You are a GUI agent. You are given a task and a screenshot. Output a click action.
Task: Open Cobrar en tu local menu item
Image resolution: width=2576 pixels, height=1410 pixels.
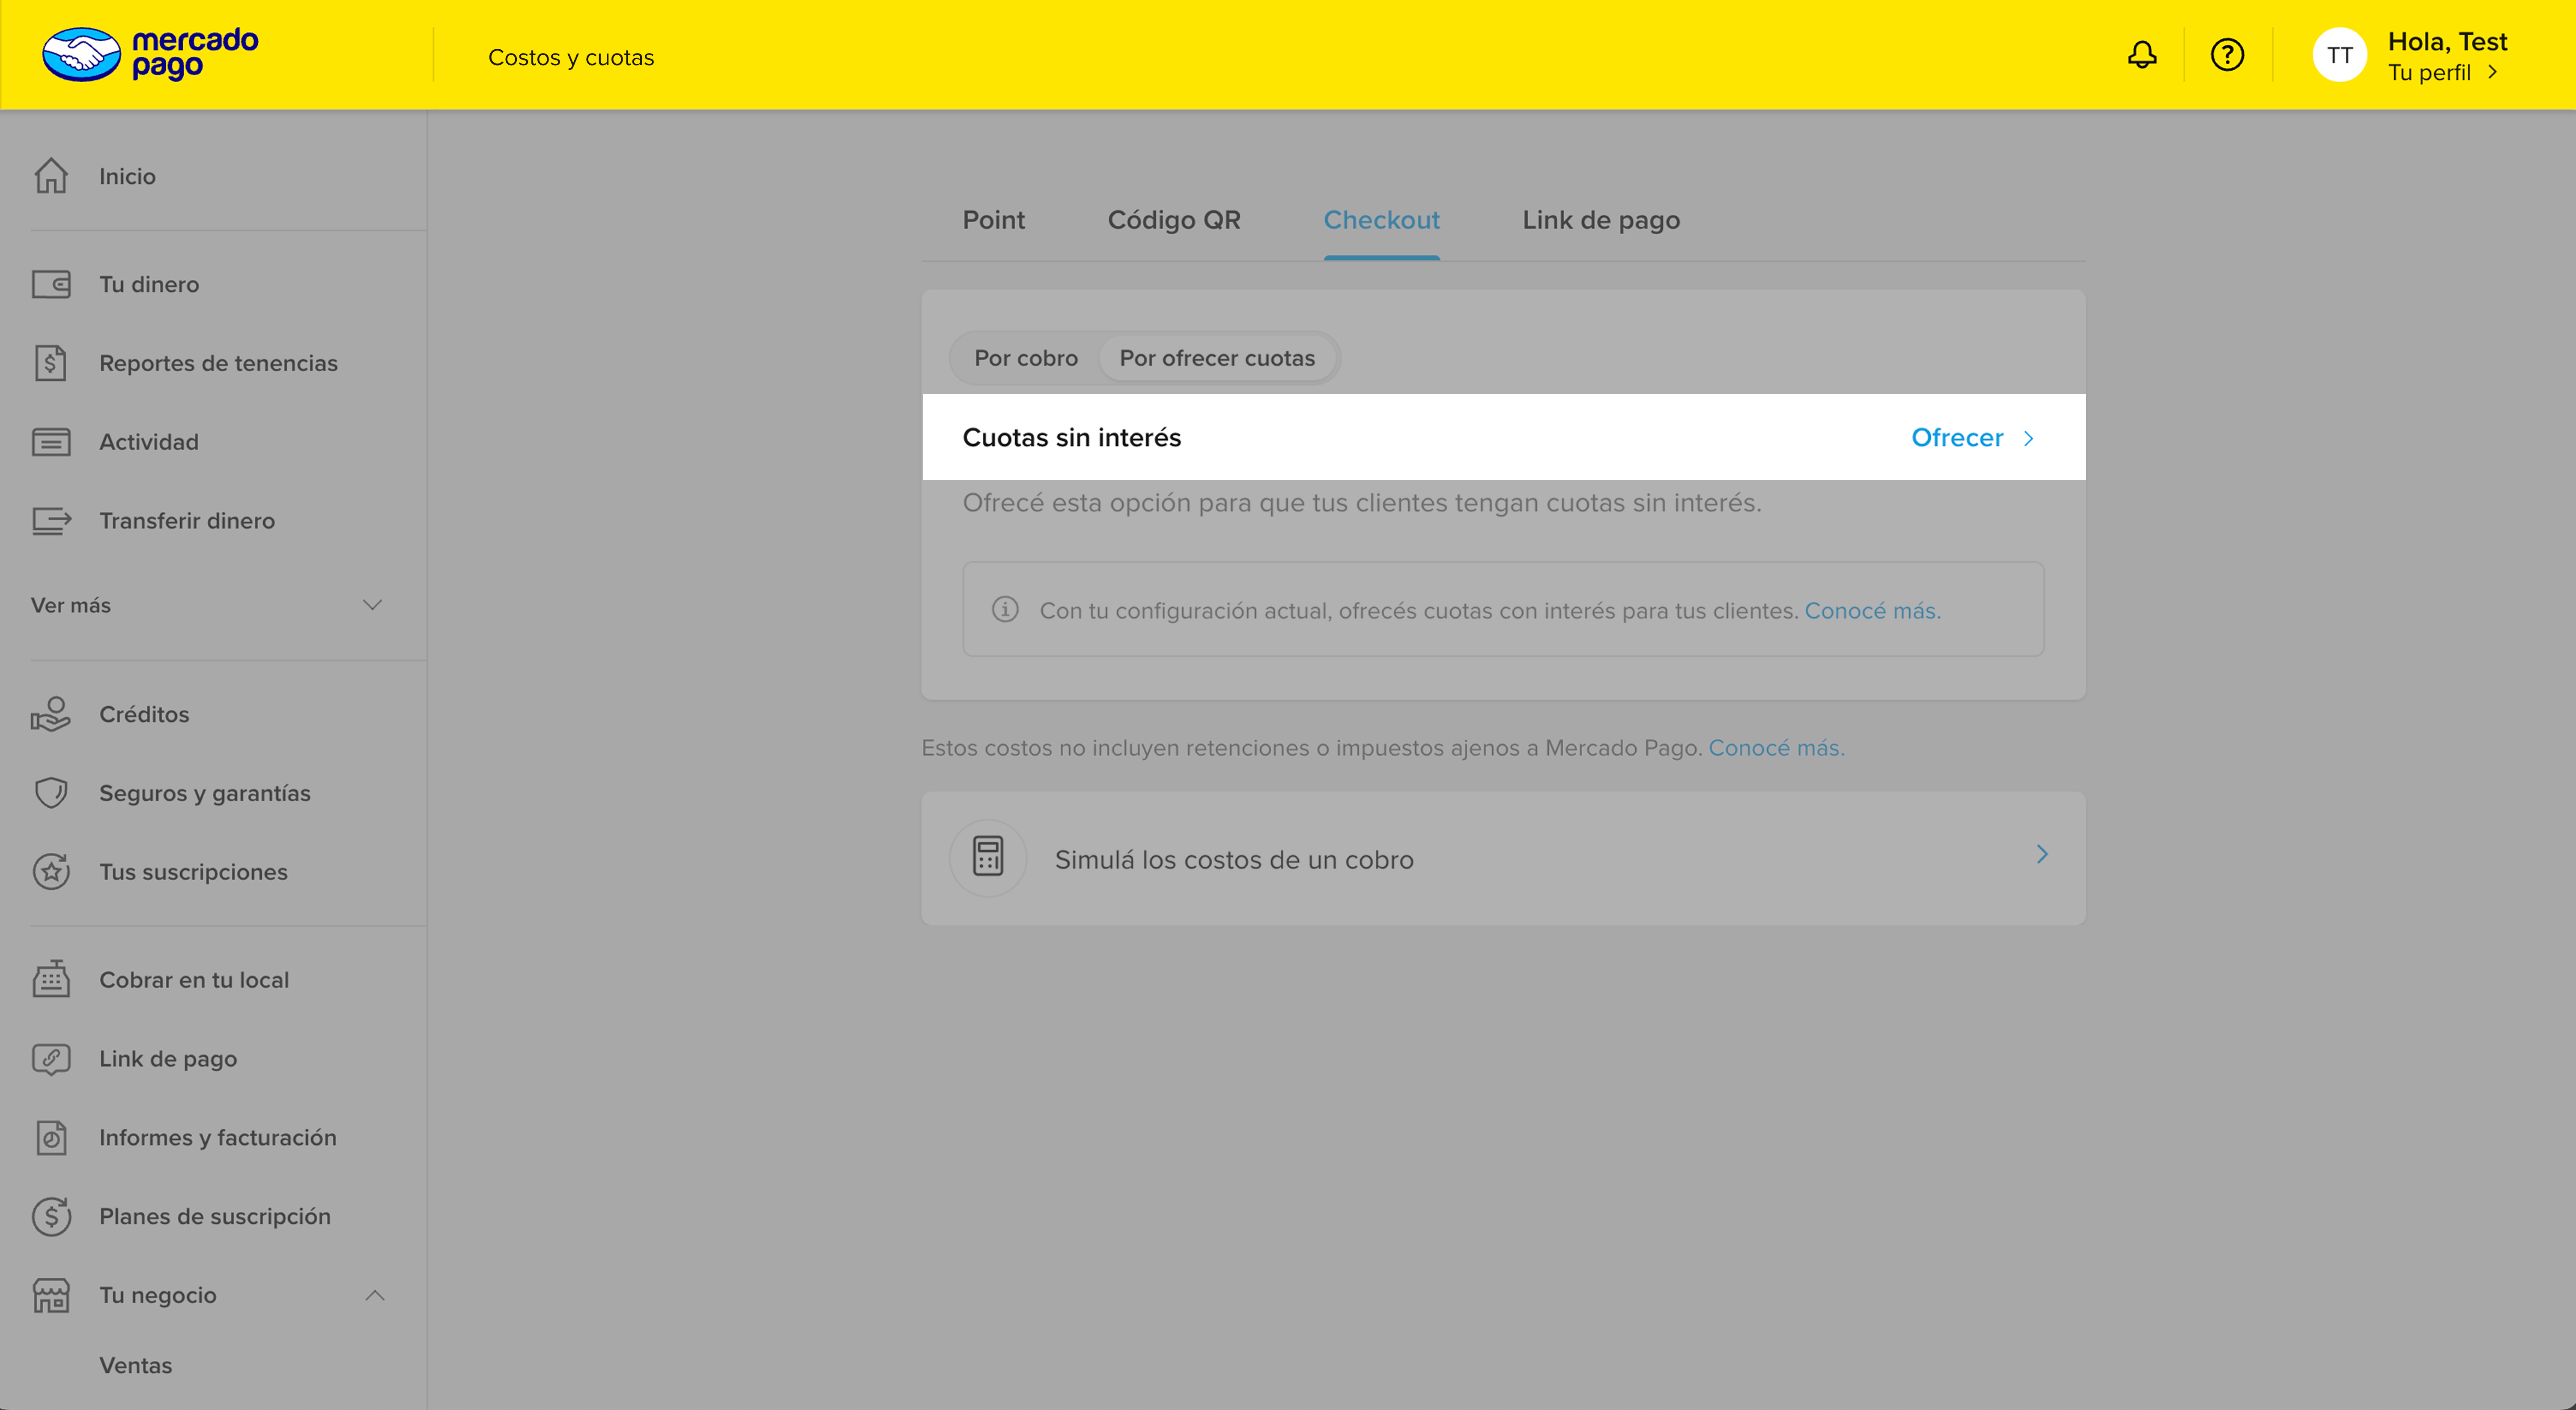click(194, 980)
